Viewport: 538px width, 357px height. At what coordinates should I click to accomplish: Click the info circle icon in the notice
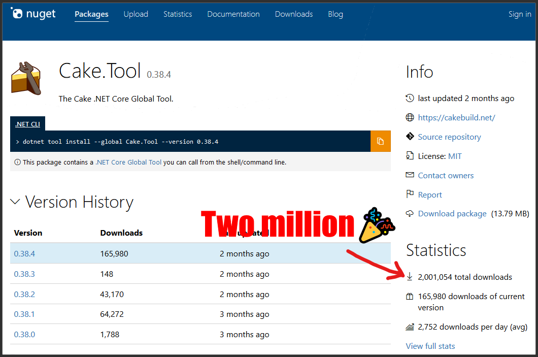tap(17, 162)
